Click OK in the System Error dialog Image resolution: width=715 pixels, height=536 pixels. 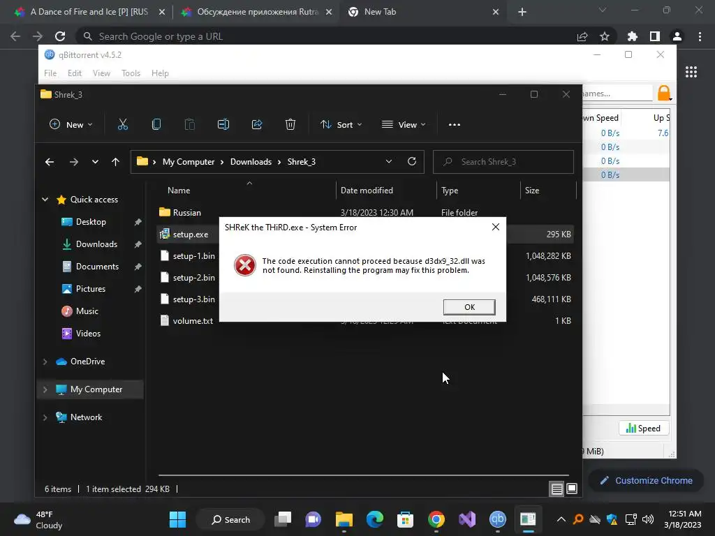point(469,307)
